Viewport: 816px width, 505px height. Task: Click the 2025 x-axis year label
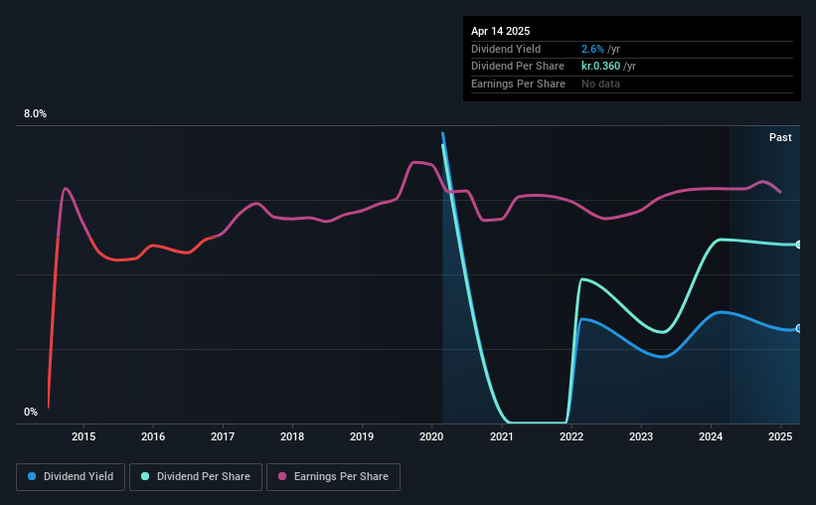click(x=780, y=436)
